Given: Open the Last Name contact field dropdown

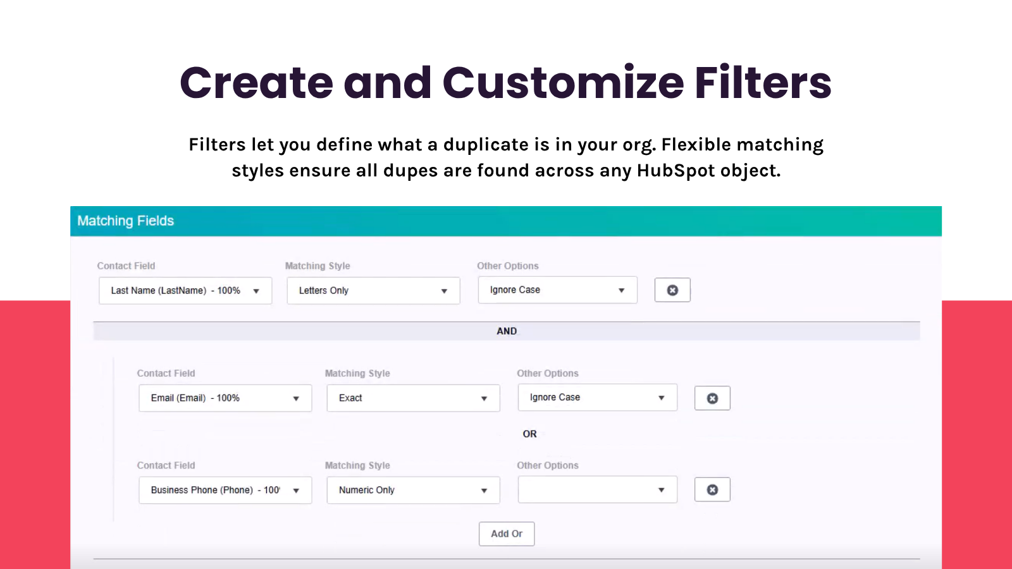Looking at the screenshot, I should click(185, 291).
